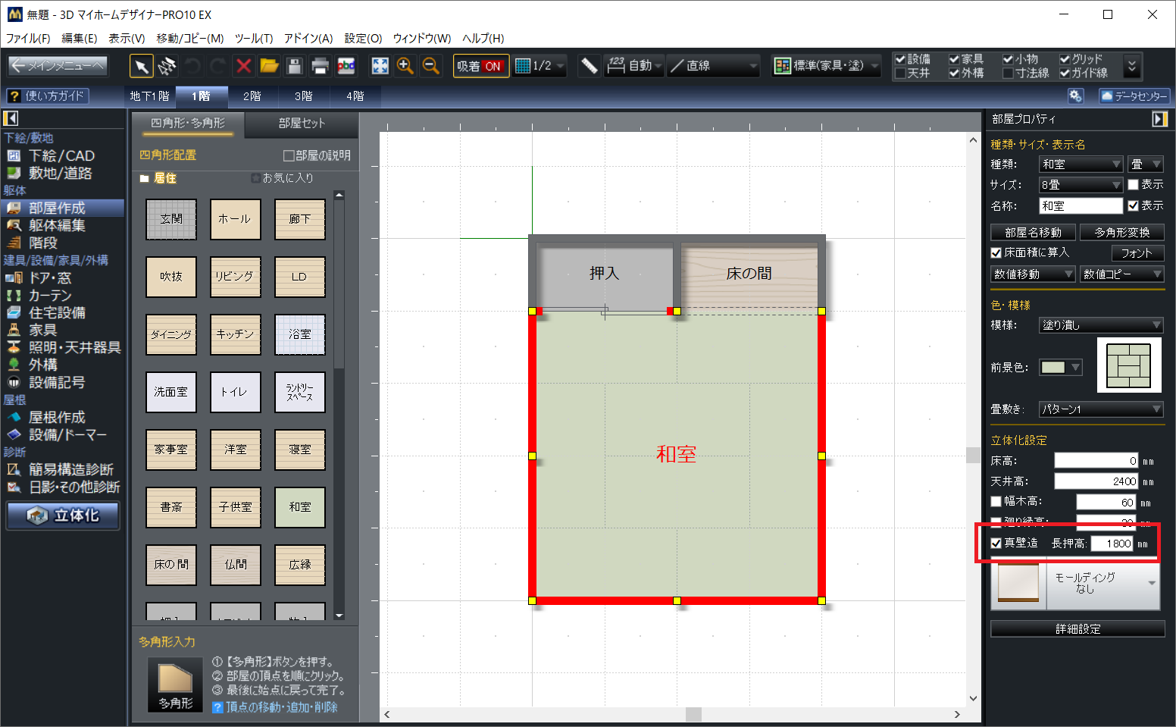Toggle the 真壁造 checkbox
The image size is (1176, 727).
(996, 544)
